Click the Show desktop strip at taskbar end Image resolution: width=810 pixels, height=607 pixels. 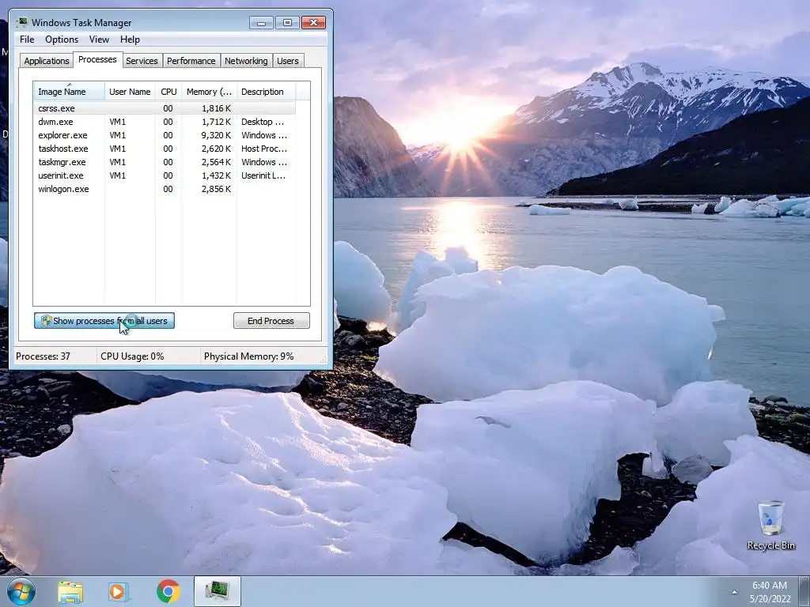(804, 591)
